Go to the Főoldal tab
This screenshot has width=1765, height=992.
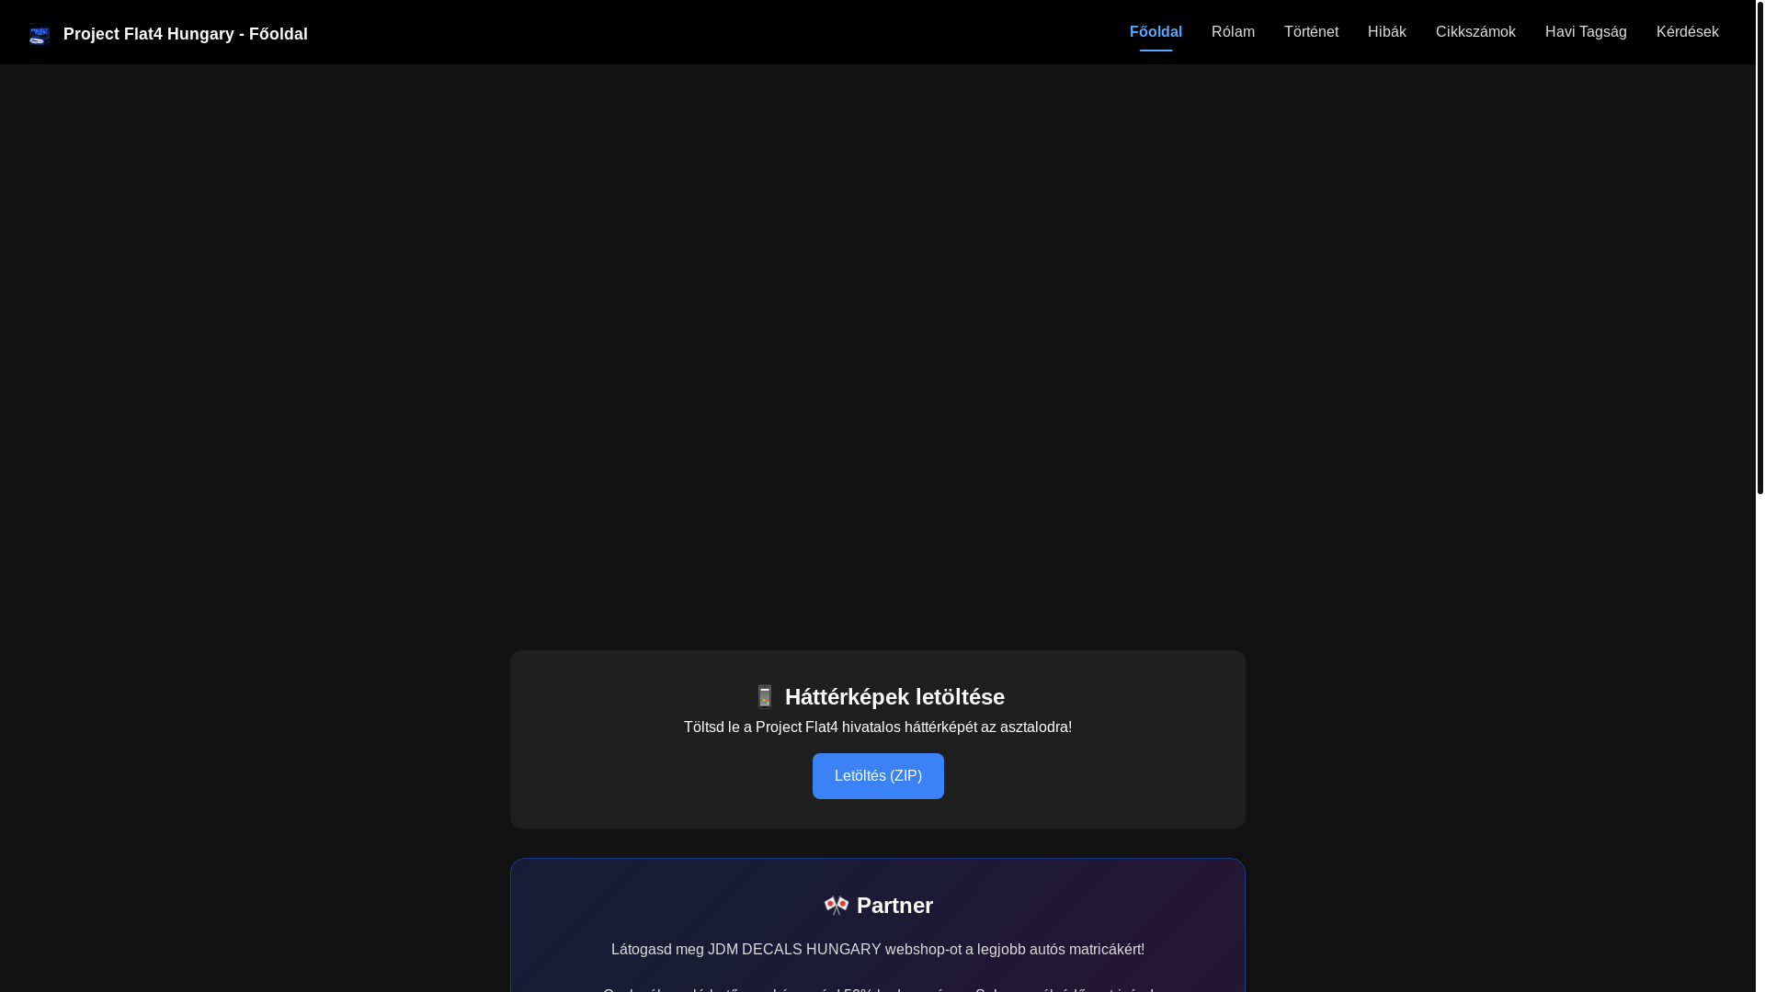click(1156, 32)
